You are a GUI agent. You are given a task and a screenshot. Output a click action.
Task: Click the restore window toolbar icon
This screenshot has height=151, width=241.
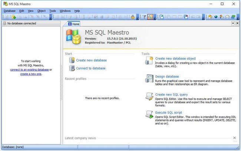(x=162, y=17)
